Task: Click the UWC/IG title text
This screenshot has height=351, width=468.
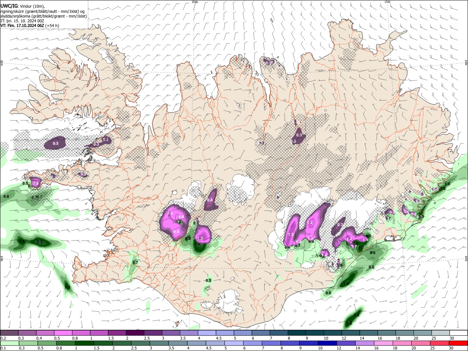Action: tap(9, 6)
